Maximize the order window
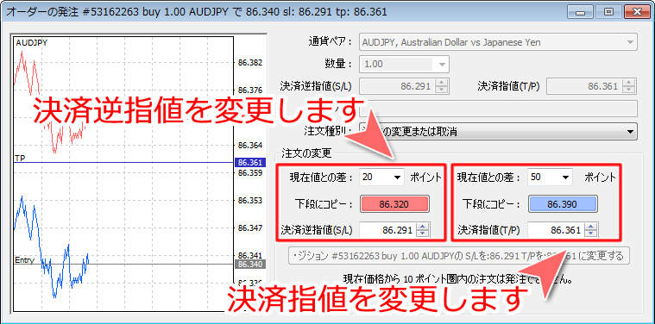Screen dimensions: 655x324 608,13
